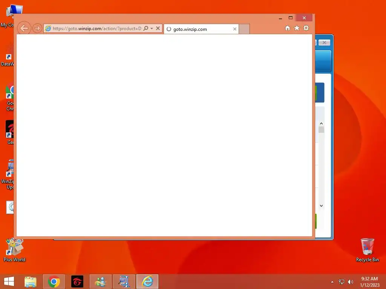Click the search magnifier in address bar
The image size is (386, 289).
click(x=146, y=28)
